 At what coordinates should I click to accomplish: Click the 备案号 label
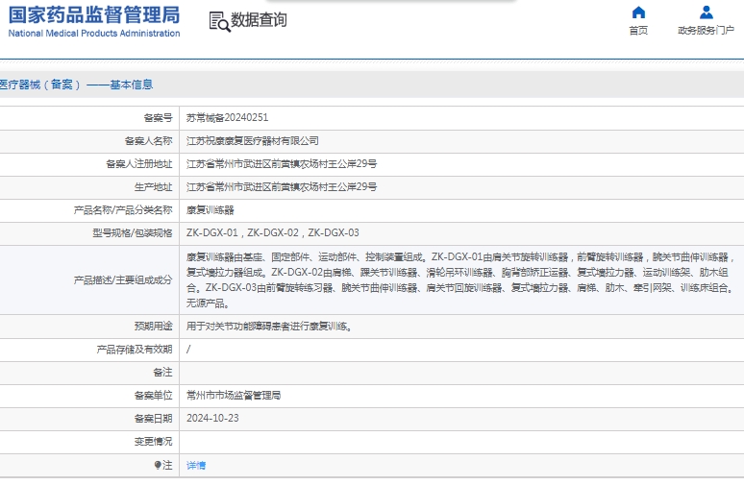158,117
